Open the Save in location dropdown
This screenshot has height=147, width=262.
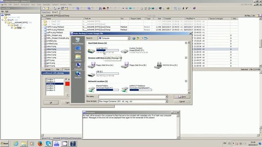(x=129, y=38)
